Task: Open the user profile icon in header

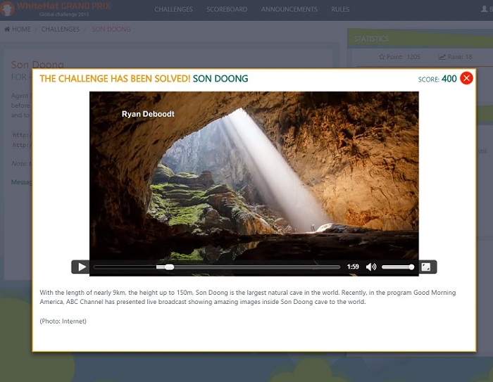Action: point(485,9)
